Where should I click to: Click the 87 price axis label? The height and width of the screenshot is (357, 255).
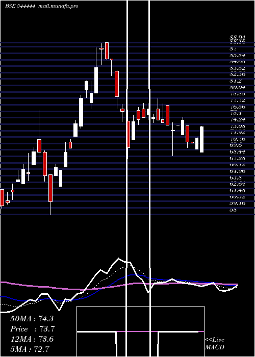[234, 49]
